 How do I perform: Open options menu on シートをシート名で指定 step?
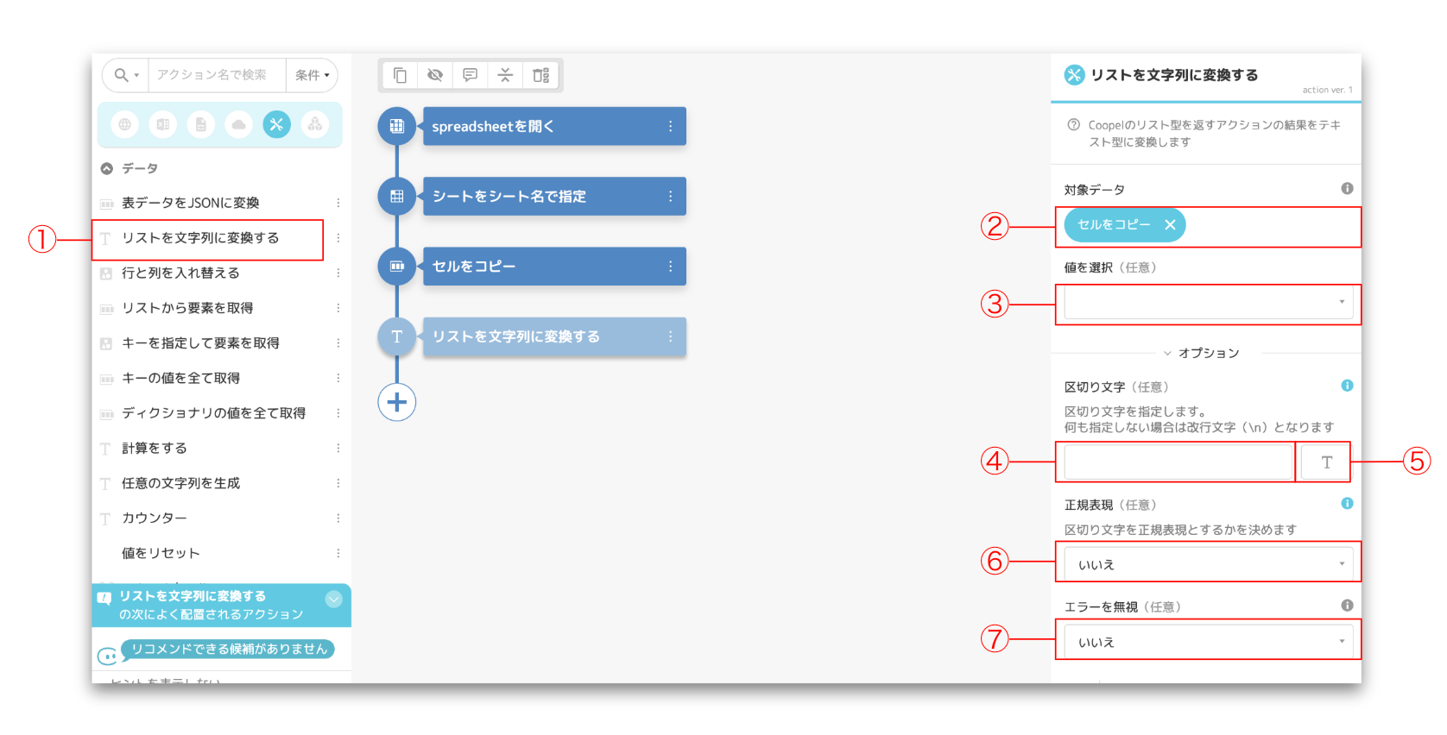pyautogui.click(x=670, y=196)
